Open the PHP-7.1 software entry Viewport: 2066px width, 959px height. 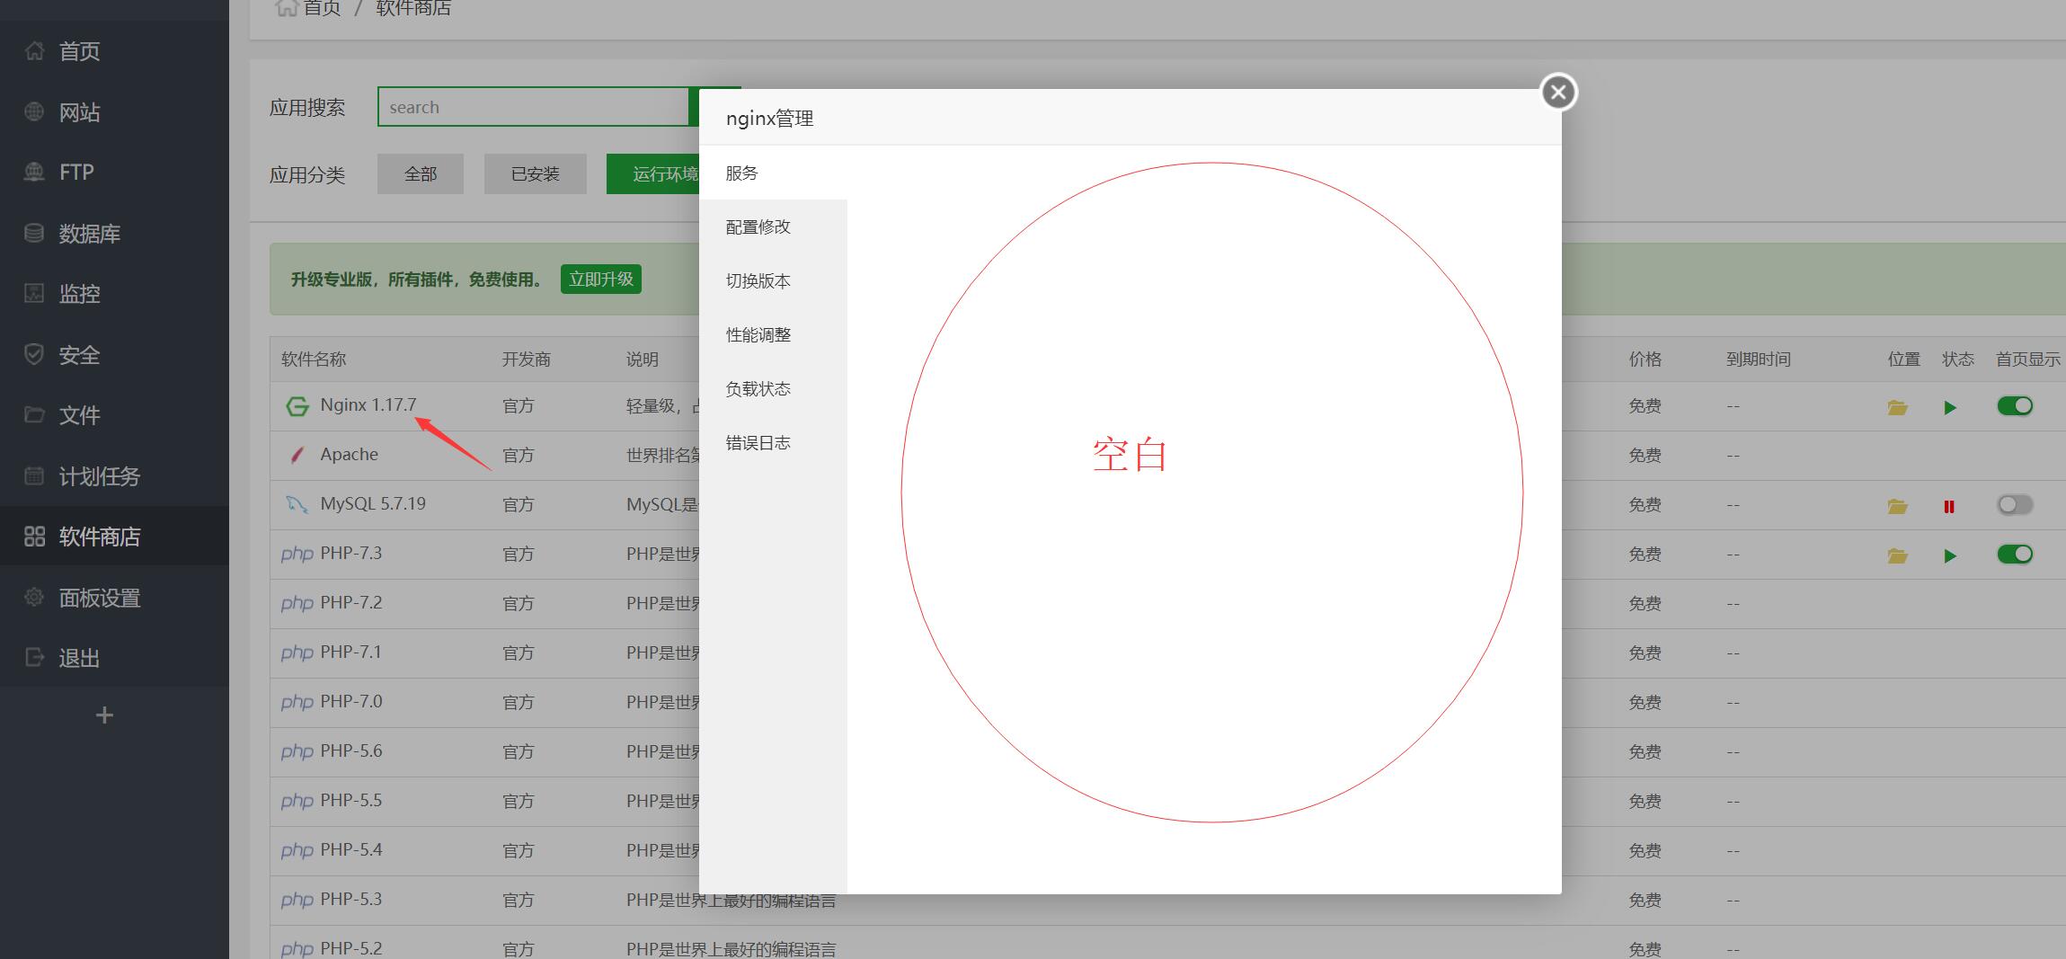(x=351, y=652)
